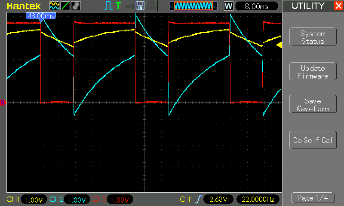This screenshot has height=206, width=344.
Task: Click the key lock icon
Action: click(x=129, y=6)
